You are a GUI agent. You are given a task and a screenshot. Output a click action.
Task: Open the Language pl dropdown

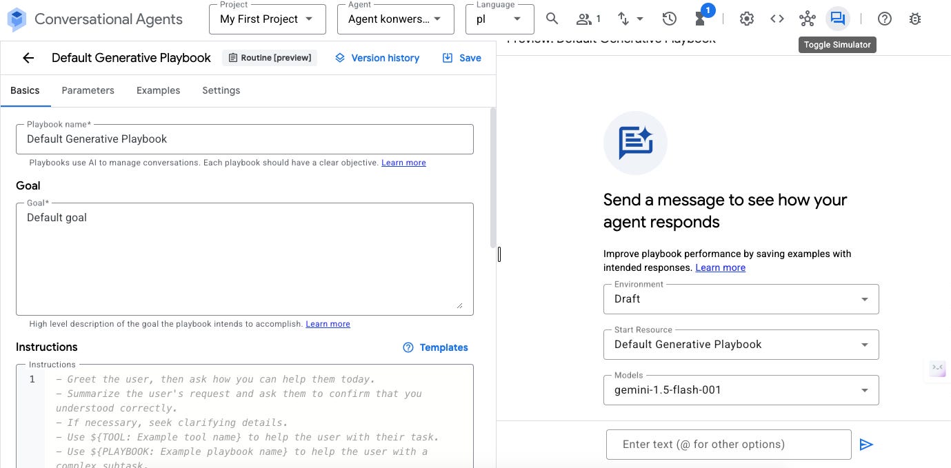[500, 19]
